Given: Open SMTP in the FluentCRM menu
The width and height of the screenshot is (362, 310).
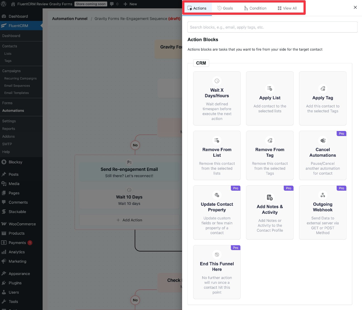Looking at the screenshot, I should click(x=7, y=144).
